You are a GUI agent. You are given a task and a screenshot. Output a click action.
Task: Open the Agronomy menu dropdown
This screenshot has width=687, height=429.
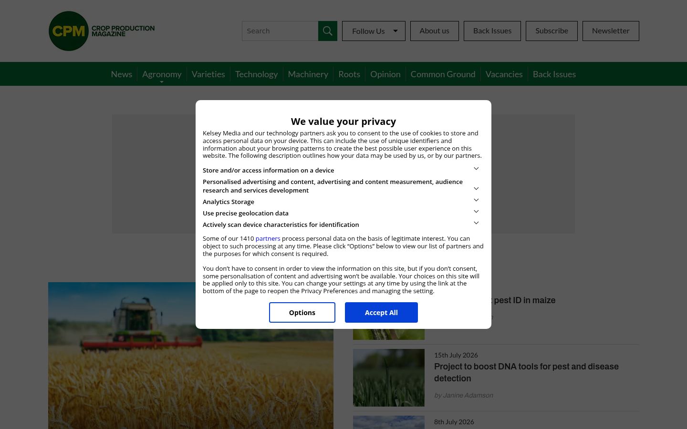(162, 74)
